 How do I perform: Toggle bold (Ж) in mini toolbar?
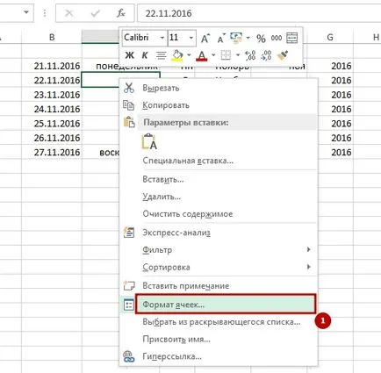point(129,55)
